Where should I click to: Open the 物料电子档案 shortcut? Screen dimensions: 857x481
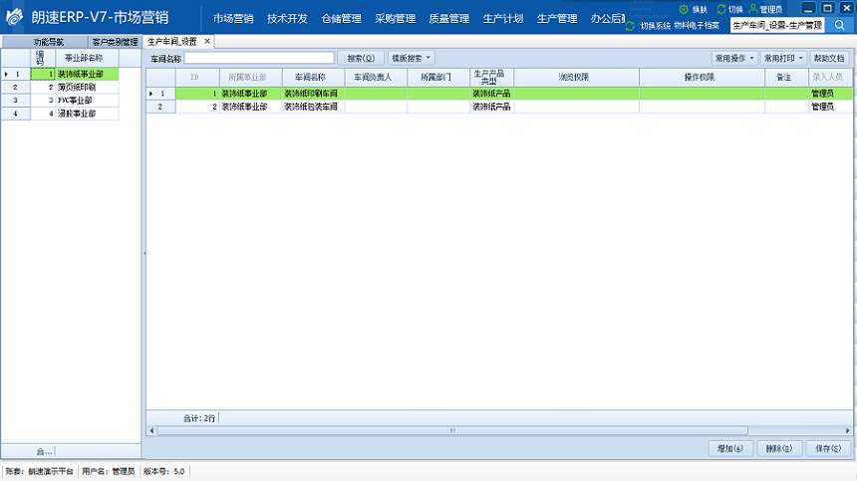click(x=697, y=25)
